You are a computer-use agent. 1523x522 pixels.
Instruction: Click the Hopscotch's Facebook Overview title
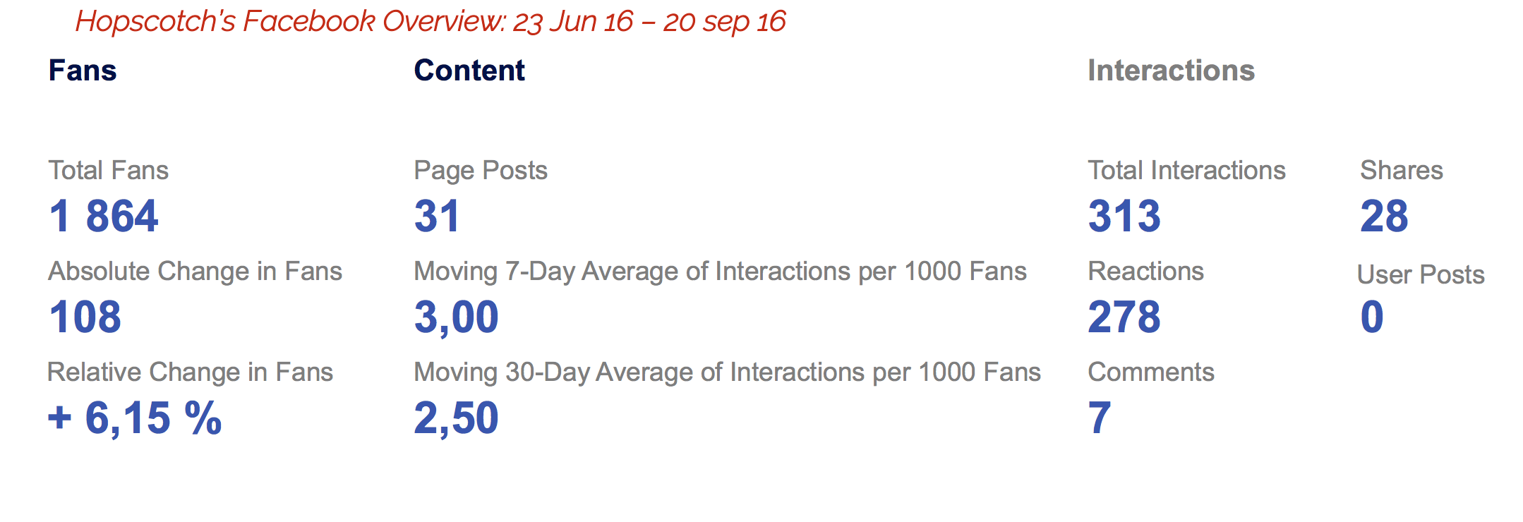pos(430,21)
